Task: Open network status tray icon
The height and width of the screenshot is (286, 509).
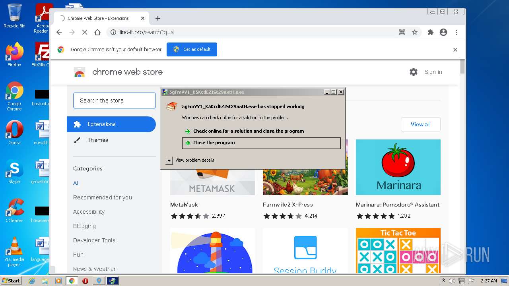Action: [x=462, y=281]
